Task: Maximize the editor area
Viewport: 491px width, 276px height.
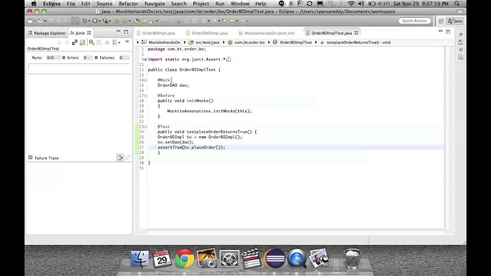Action: (448, 32)
